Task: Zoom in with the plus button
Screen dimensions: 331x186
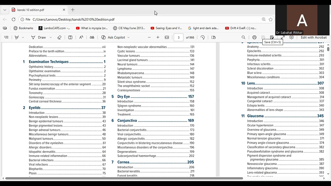Action: [x=158, y=37]
